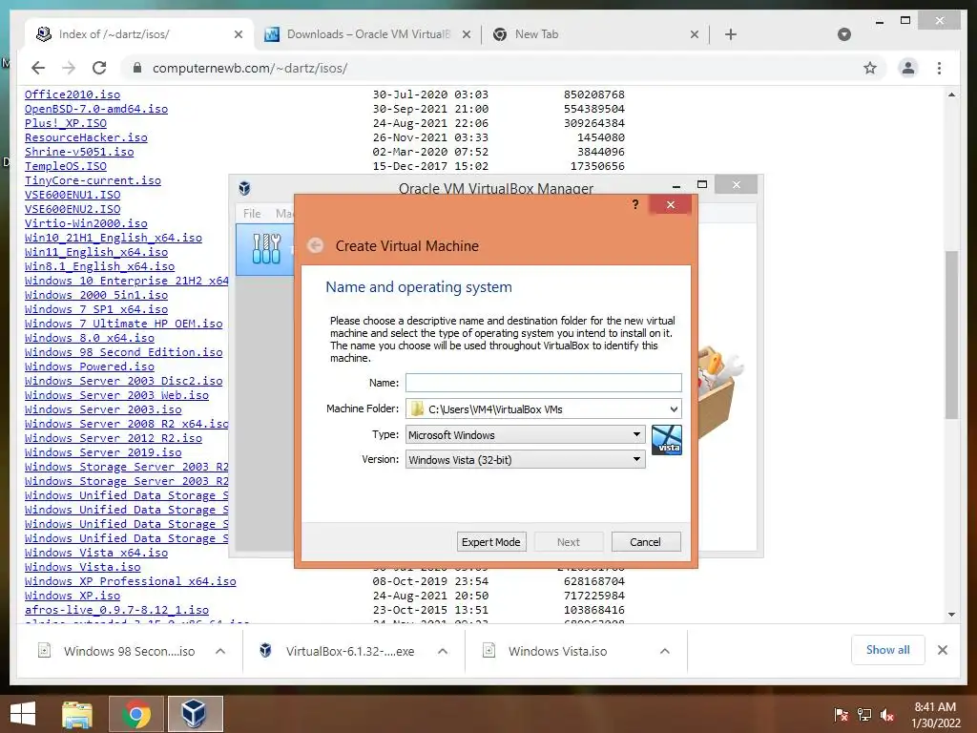Open Windows_2000_5in1.iso link
The height and width of the screenshot is (733, 977).
click(x=96, y=295)
